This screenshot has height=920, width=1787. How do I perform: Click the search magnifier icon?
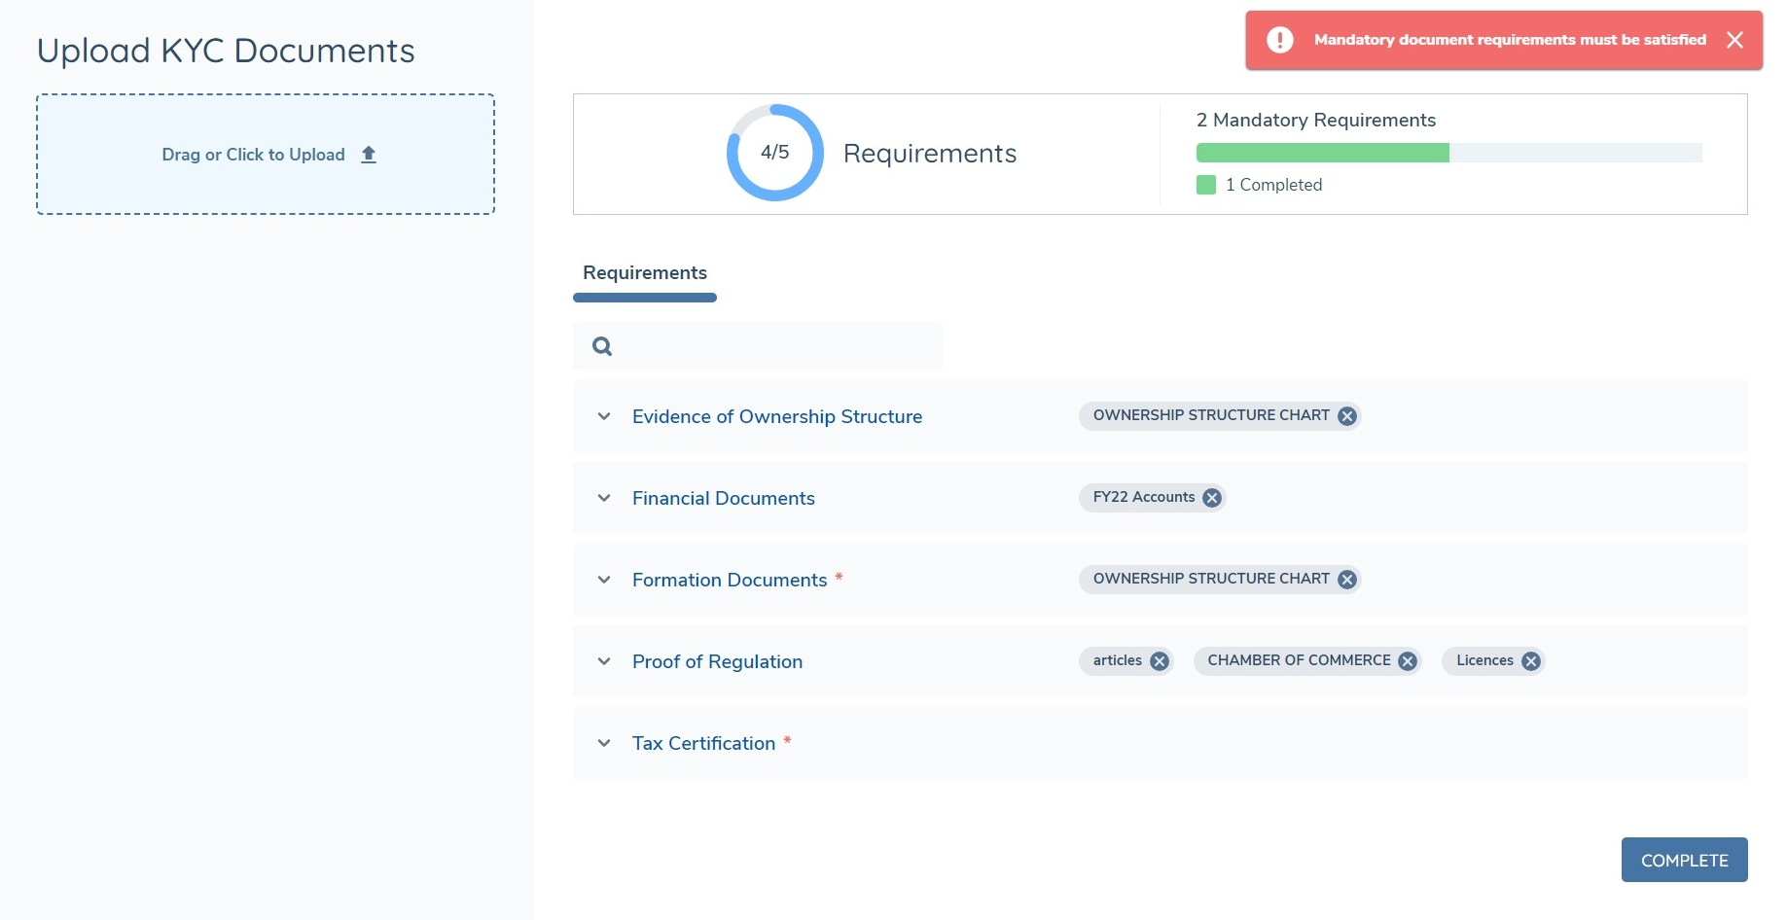(x=602, y=346)
